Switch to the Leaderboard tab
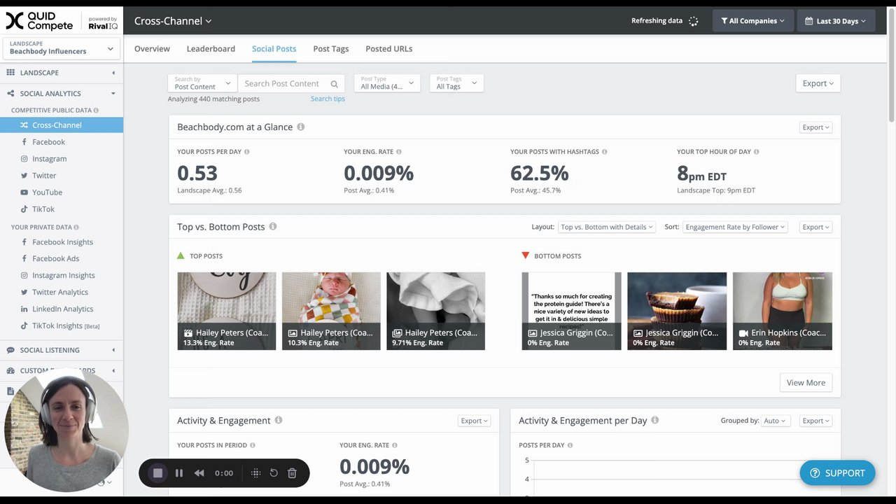896x504 pixels. (211, 49)
